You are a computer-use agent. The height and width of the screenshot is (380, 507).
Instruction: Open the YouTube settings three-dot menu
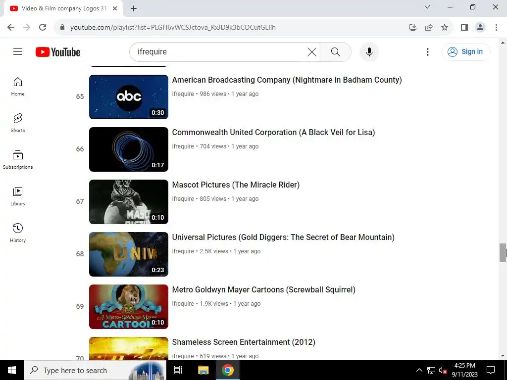(427, 51)
